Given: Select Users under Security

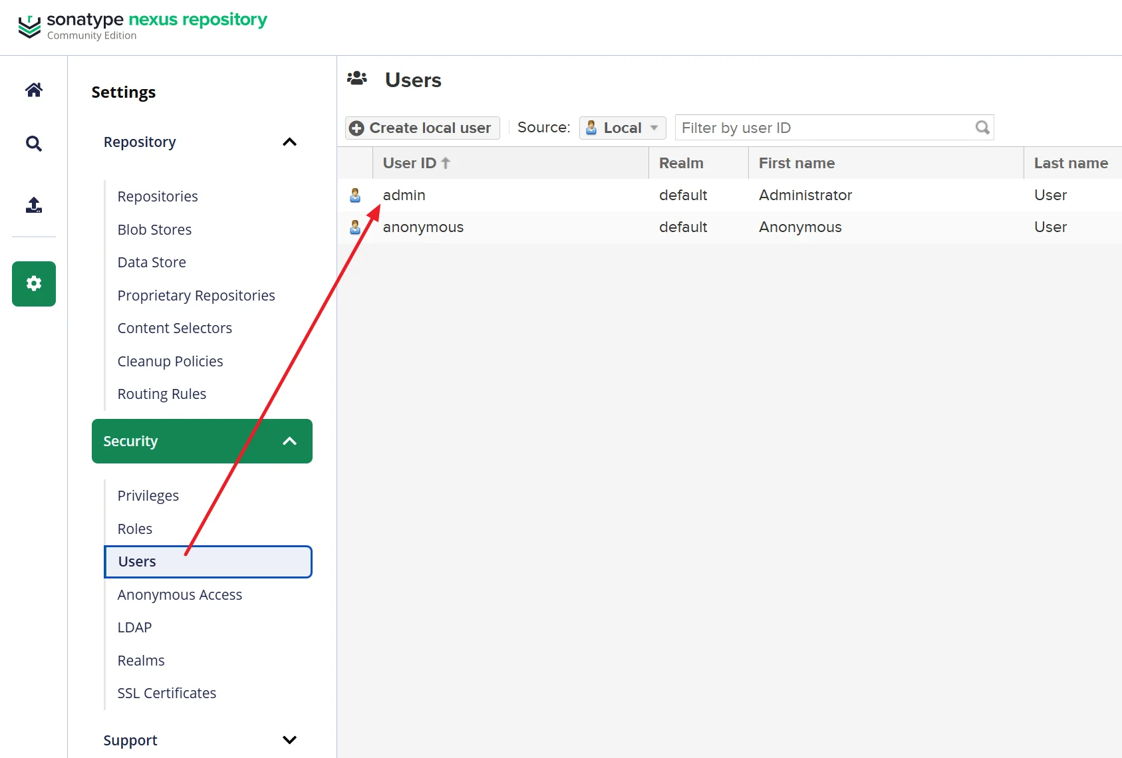Looking at the screenshot, I should [208, 562].
